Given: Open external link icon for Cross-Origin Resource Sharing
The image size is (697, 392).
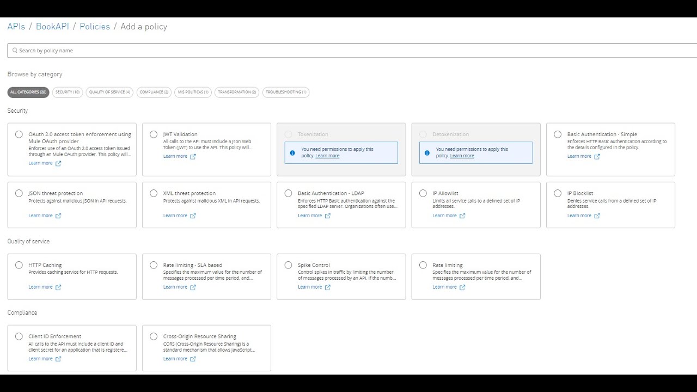Looking at the screenshot, I should [x=193, y=359].
